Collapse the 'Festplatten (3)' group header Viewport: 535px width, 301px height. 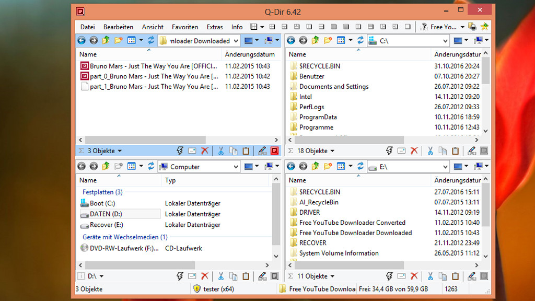point(102,192)
